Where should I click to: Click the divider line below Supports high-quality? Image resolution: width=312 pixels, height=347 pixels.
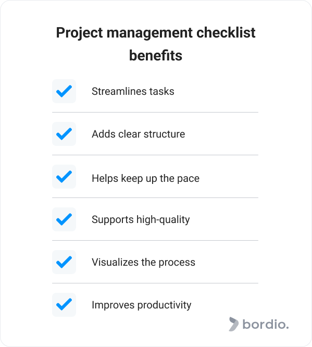click(155, 240)
